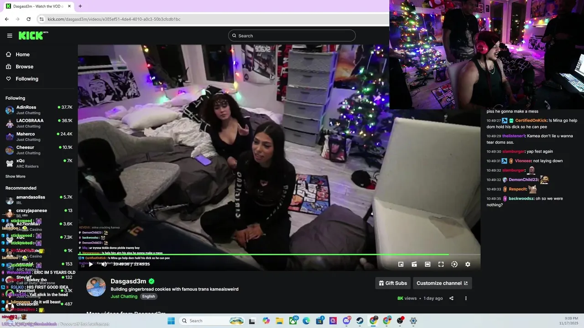Open LACOBRAAA's channel in the sidebar

(39, 123)
